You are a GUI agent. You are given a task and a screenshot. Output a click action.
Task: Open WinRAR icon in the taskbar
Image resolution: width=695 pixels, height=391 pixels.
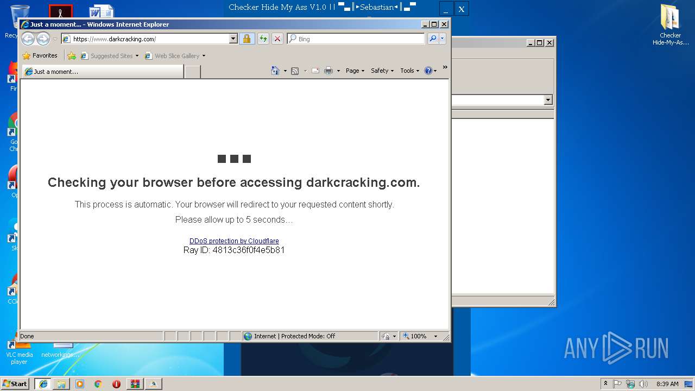click(x=135, y=384)
